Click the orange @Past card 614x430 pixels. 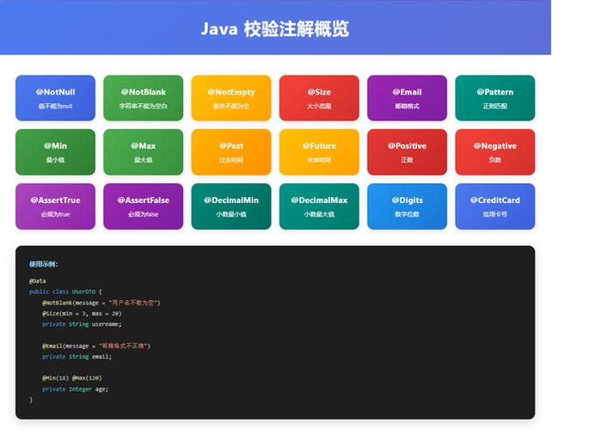click(x=231, y=152)
